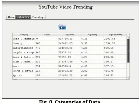
Task: Click avg views value 240012.25
Action: coord(66,43)
